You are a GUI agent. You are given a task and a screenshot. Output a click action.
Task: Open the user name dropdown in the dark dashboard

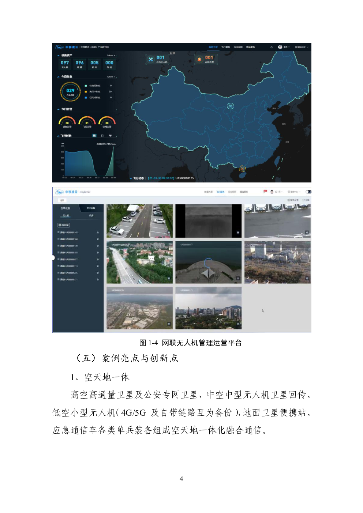pos(287,47)
